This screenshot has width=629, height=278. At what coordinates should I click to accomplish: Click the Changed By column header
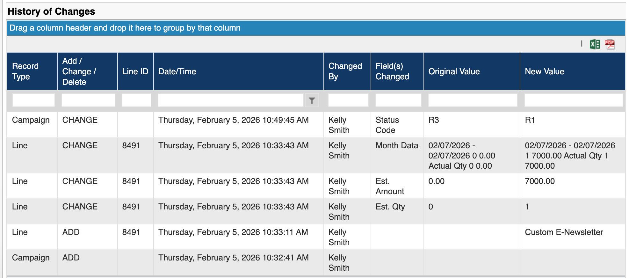[x=345, y=71]
